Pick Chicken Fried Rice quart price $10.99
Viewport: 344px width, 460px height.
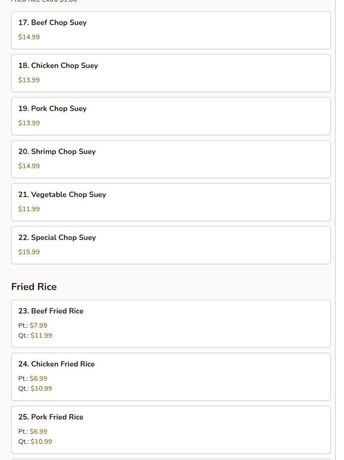pos(41,389)
